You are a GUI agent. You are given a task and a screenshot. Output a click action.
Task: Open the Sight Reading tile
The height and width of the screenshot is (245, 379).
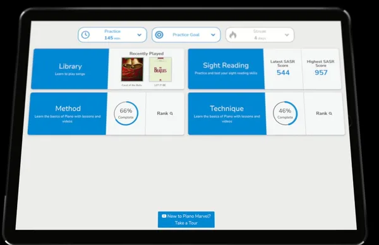click(226, 69)
